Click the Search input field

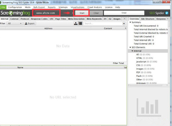(x=103, y=24)
